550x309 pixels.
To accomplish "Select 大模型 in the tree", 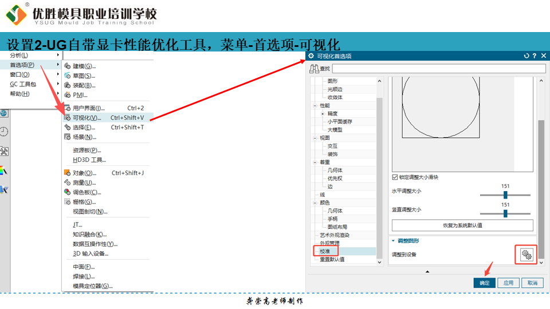I will point(335,130).
